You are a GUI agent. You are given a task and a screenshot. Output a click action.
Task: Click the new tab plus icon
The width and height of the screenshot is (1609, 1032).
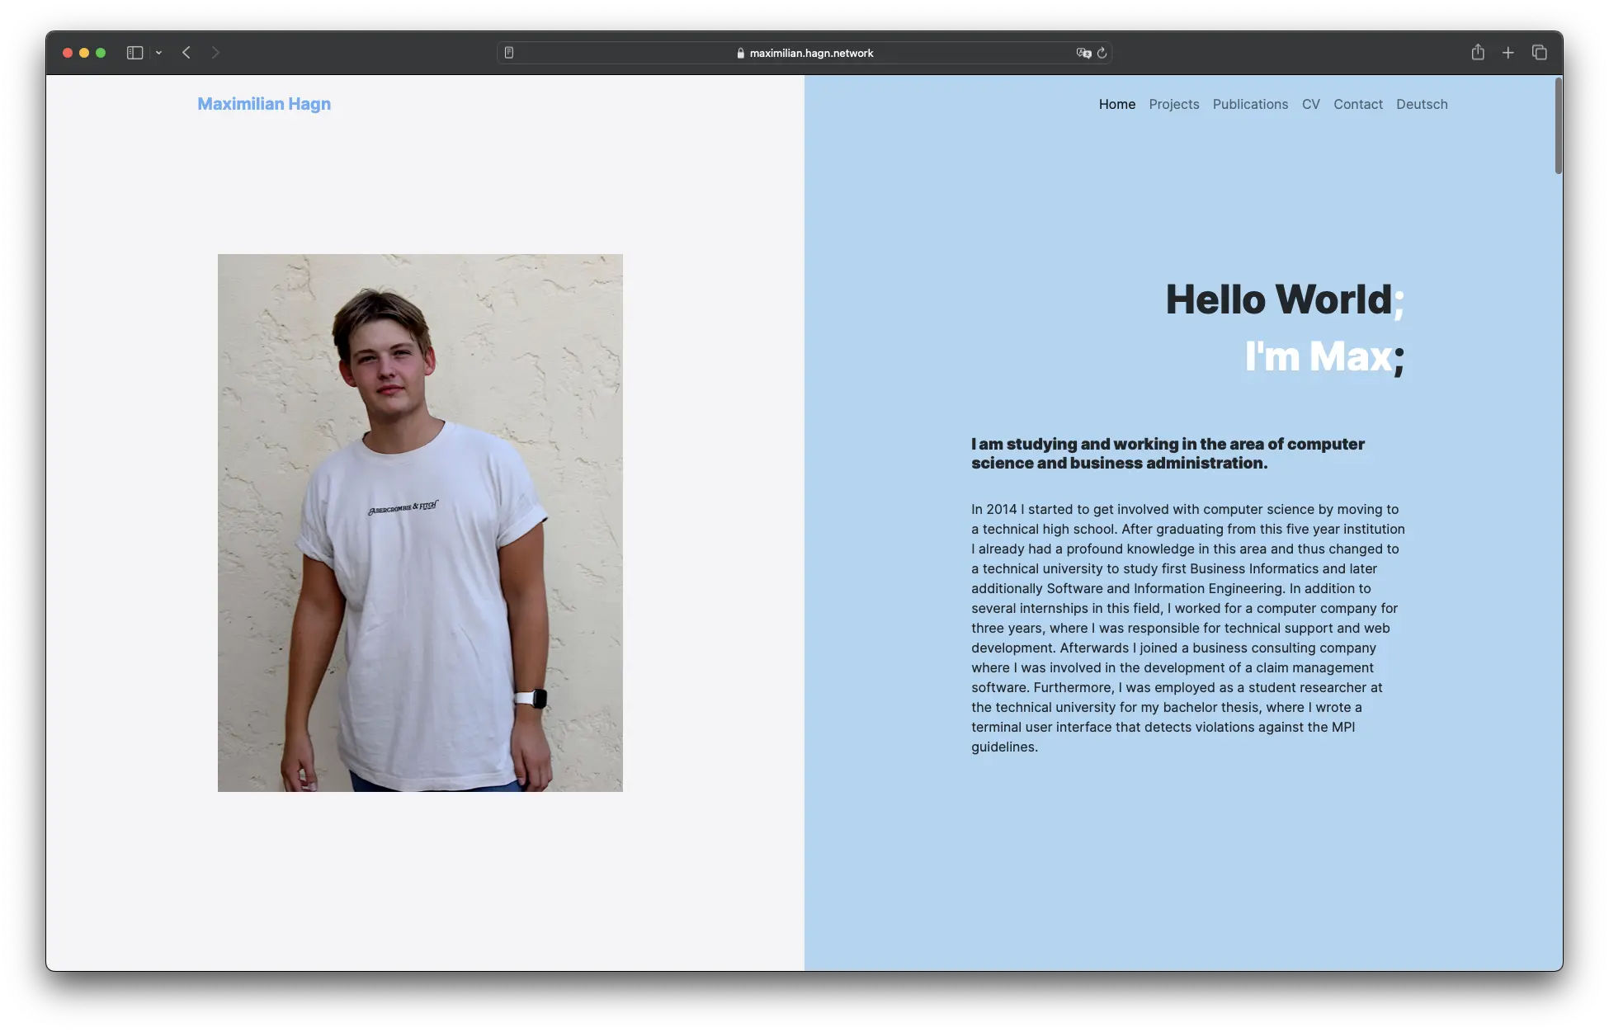coord(1507,52)
